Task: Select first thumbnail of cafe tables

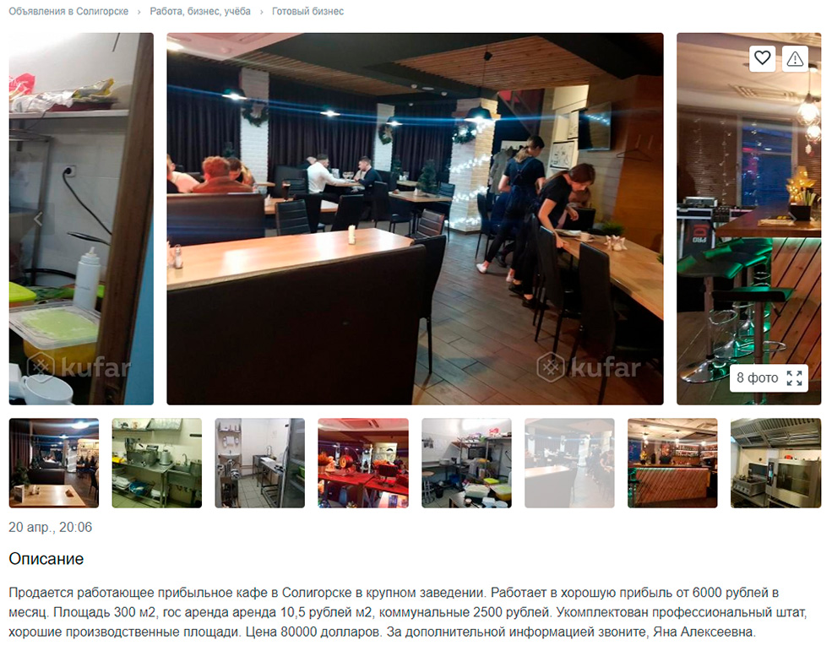Action: (x=53, y=464)
